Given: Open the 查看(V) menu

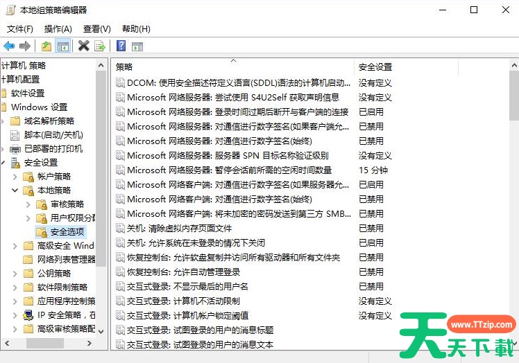Looking at the screenshot, I should pyautogui.click(x=96, y=29).
